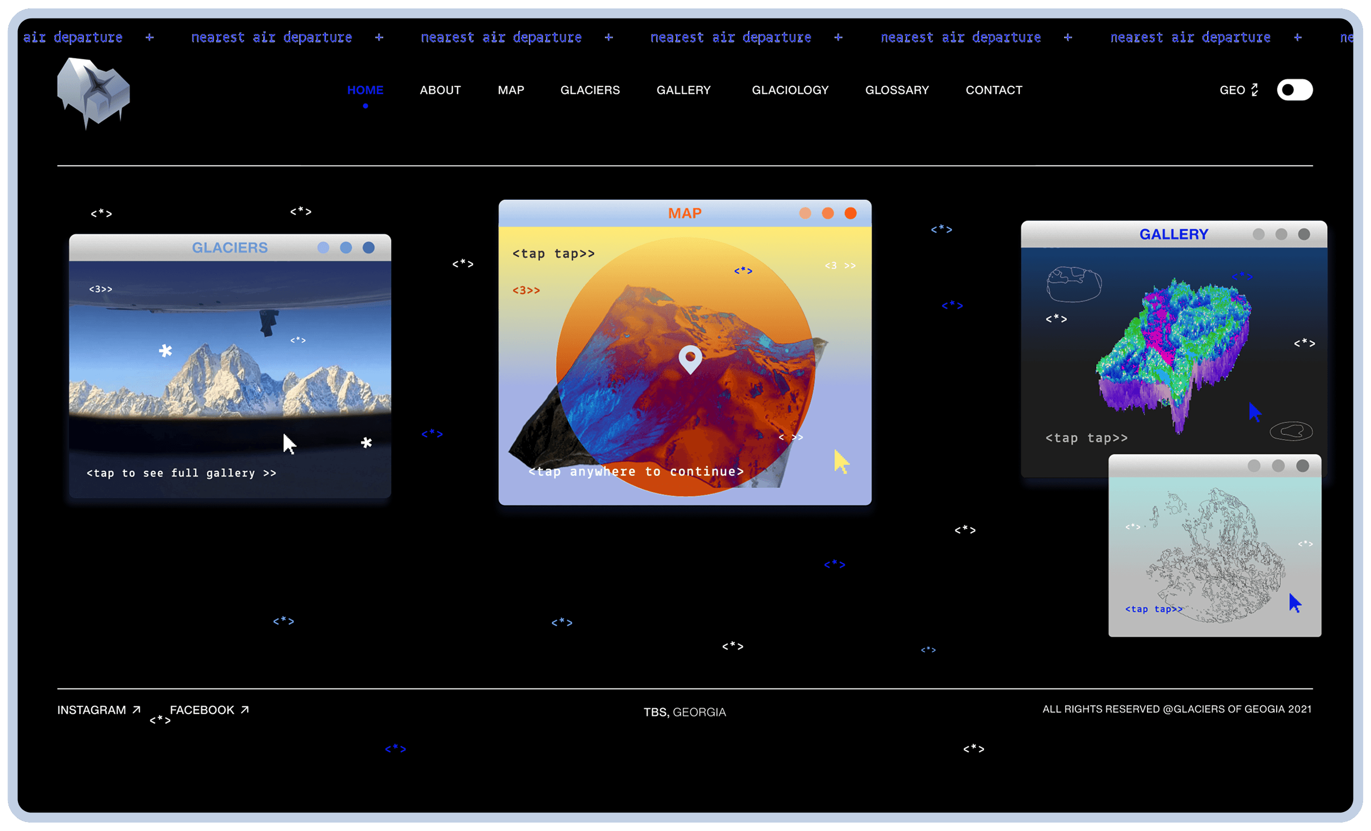Image resolution: width=1371 pixels, height=831 pixels.
Task: Click the dark blue dot in GLACIERS titlebar
Action: tap(369, 247)
